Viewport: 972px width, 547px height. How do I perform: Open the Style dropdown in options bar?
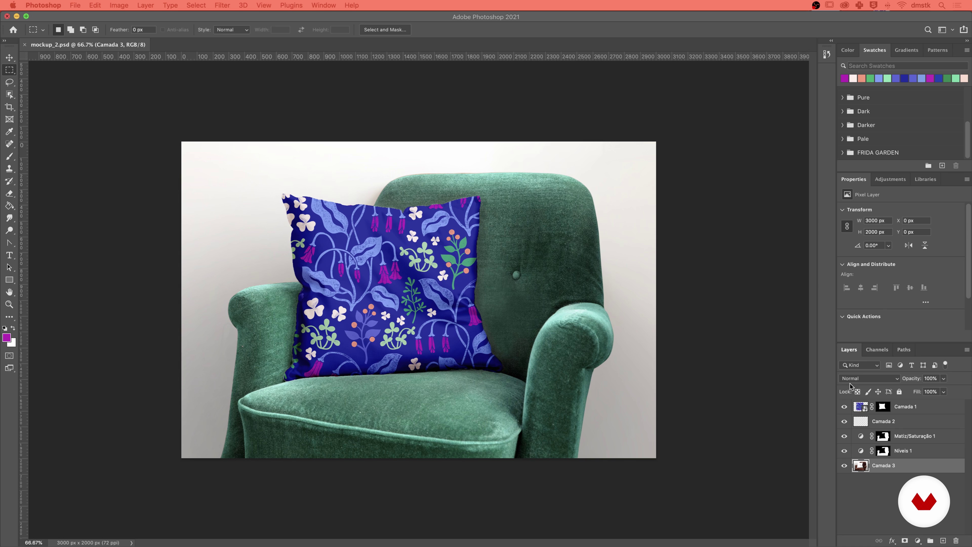(x=232, y=30)
